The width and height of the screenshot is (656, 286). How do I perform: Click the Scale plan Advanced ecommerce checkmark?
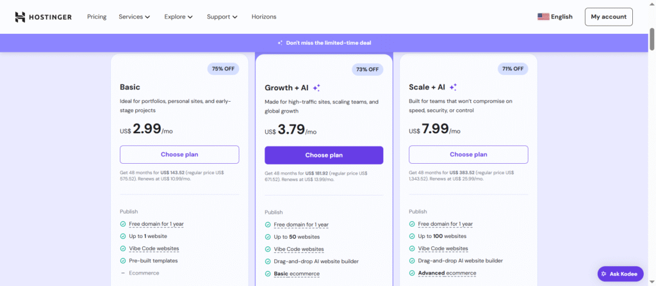tap(412, 273)
